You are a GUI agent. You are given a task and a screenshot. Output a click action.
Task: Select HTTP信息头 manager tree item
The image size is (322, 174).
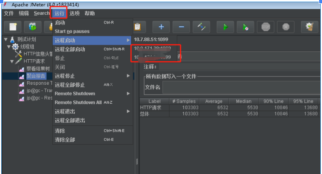pyautogui.click(x=38, y=54)
